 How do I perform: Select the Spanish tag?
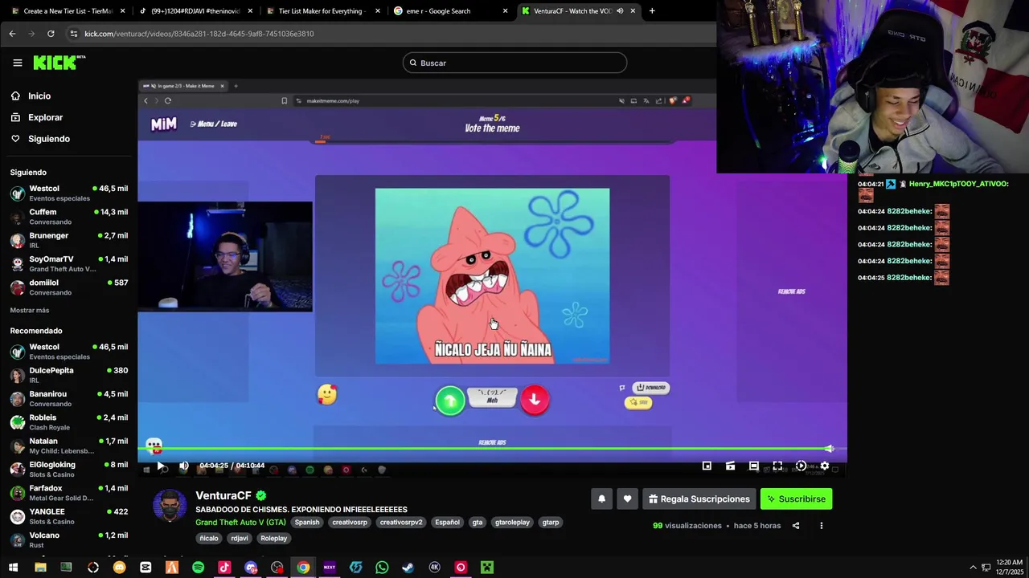[x=306, y=522]
